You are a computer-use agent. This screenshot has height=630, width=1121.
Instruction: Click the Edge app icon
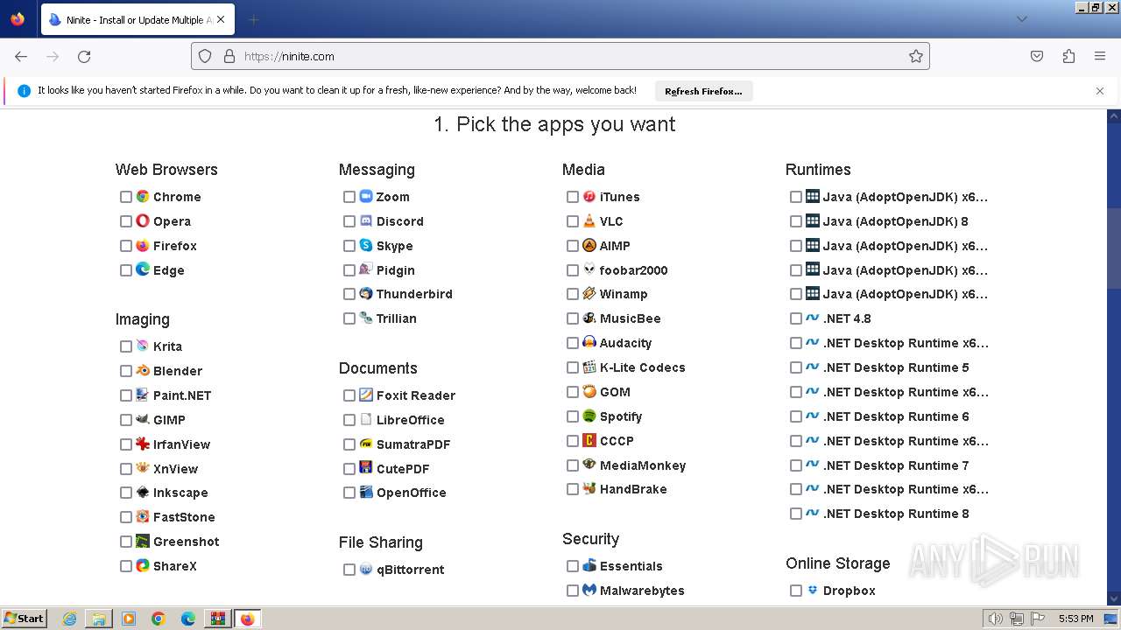[143, 270]
